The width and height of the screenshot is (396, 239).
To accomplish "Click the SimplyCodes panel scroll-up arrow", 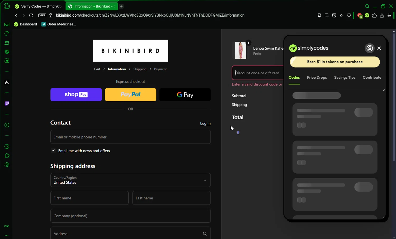I will pyautogui.click(x=384, y=90).
